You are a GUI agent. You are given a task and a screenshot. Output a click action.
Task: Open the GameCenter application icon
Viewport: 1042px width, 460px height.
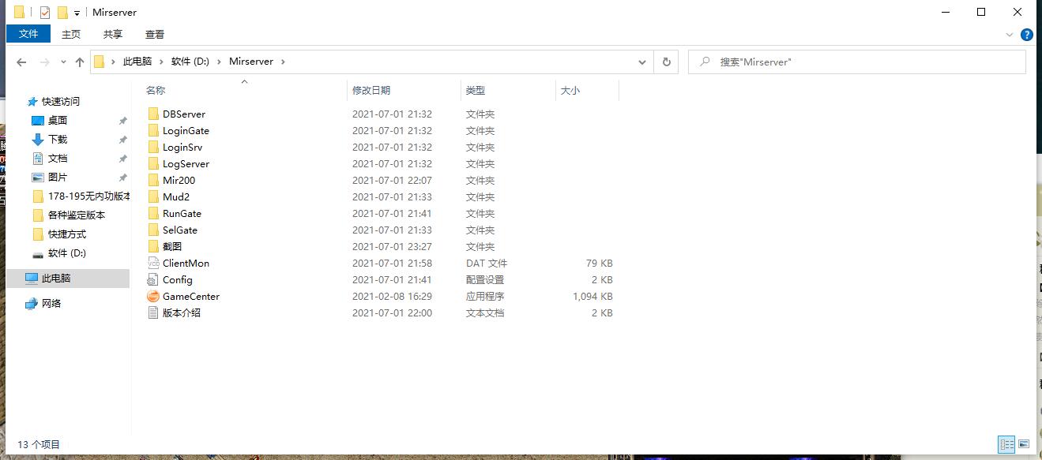click(153, 297)
